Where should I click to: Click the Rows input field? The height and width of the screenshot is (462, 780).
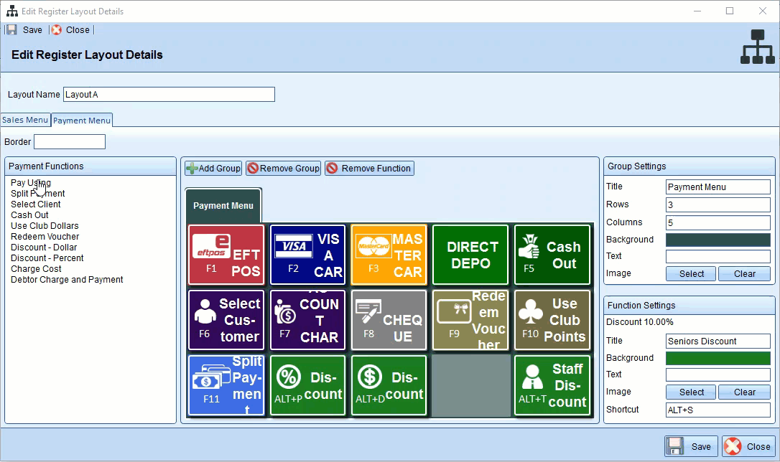[x=718, y=204]
